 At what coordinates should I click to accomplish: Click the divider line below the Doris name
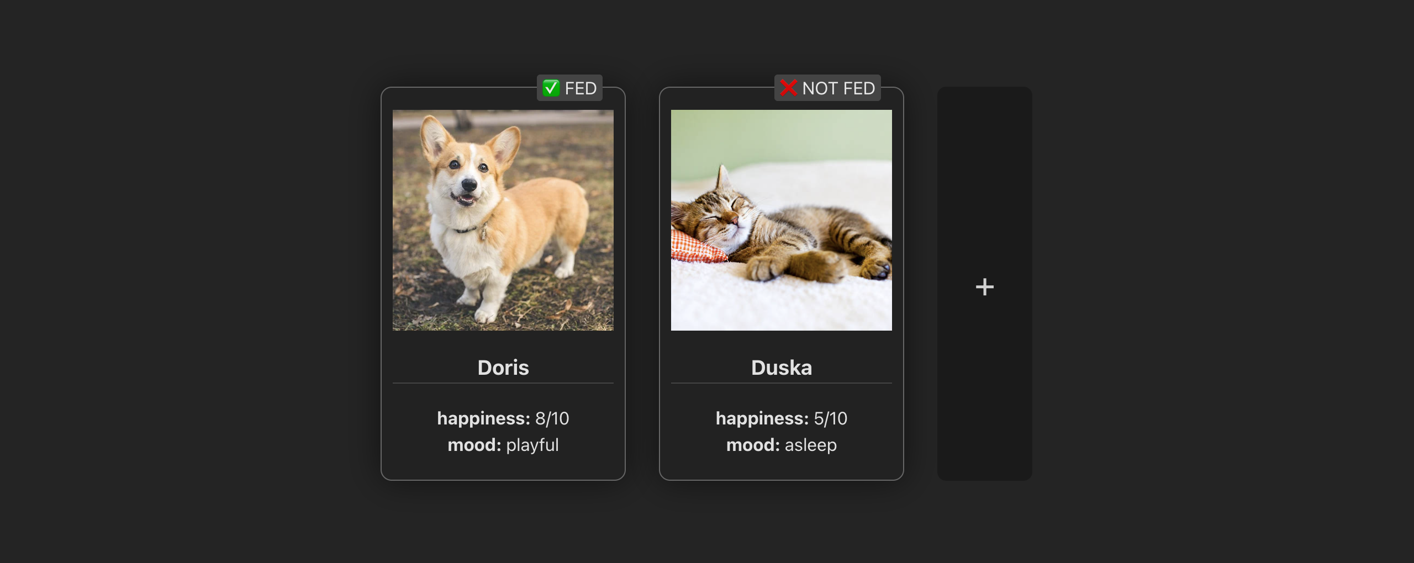(503, 383)
